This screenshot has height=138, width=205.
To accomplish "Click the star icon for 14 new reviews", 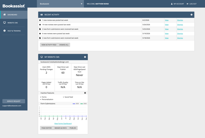I will point(40,25).
